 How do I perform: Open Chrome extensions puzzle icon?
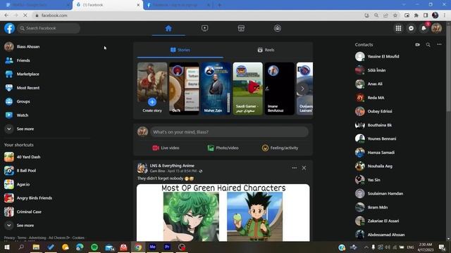(x=416, y=15)
